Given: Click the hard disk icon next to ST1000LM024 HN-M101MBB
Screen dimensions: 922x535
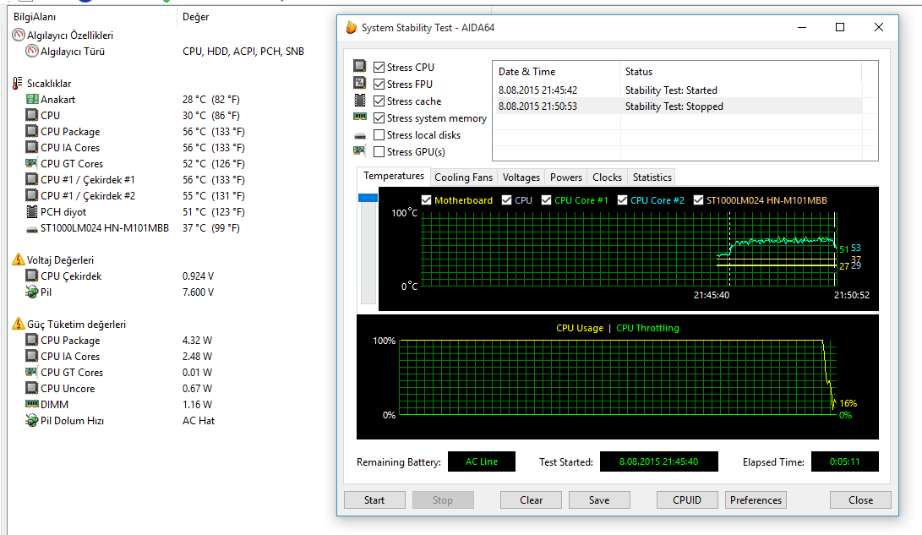Looking at the screenshot, I should (x=32, y=229).
